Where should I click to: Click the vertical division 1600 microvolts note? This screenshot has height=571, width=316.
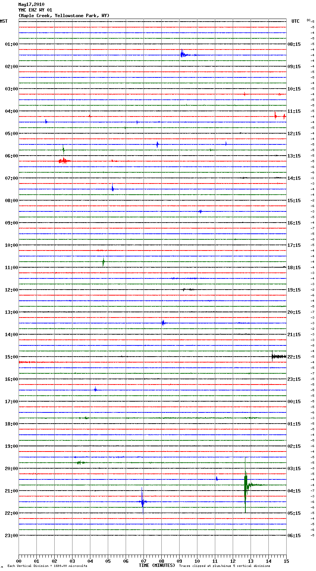[47, 566]
